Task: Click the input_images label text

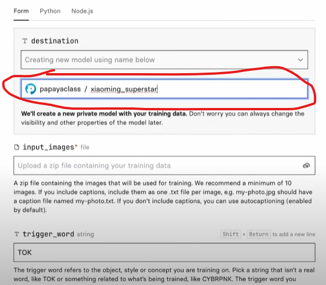Action: tap(48, 147)
